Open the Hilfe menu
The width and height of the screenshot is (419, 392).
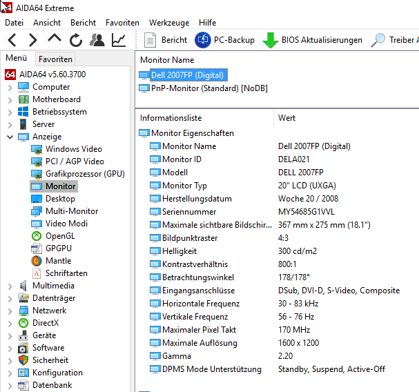207,23
